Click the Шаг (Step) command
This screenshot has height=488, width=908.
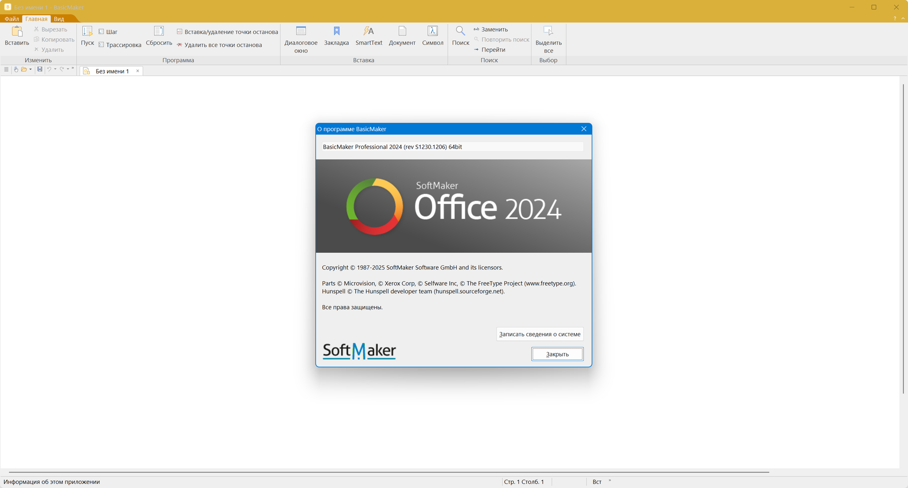coord(108,32)
